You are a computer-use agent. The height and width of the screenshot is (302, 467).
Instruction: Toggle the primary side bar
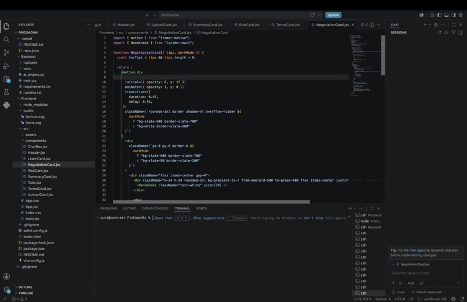pos(439,15)
